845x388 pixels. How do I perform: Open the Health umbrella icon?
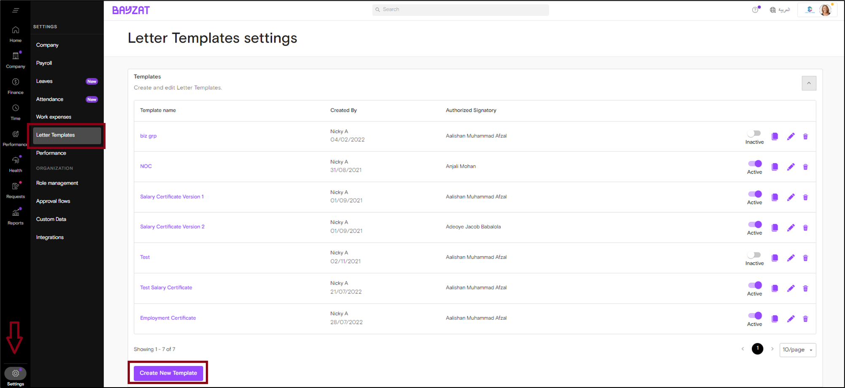(16, 160)
